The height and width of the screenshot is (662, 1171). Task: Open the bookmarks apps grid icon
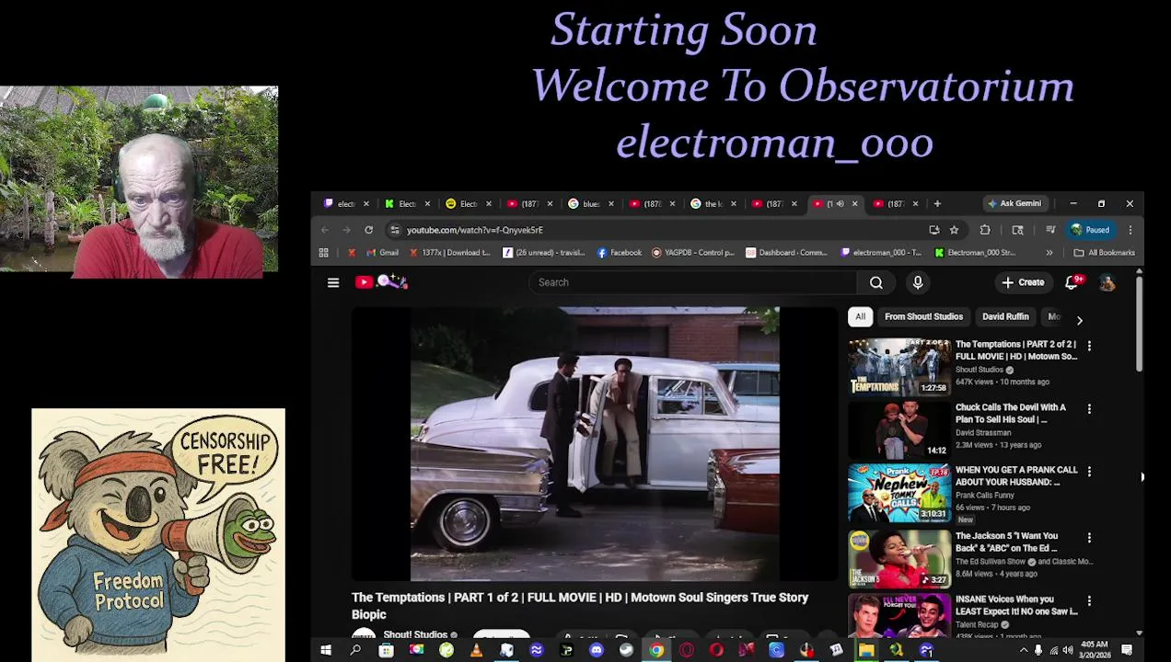click(x=323, y=253)
